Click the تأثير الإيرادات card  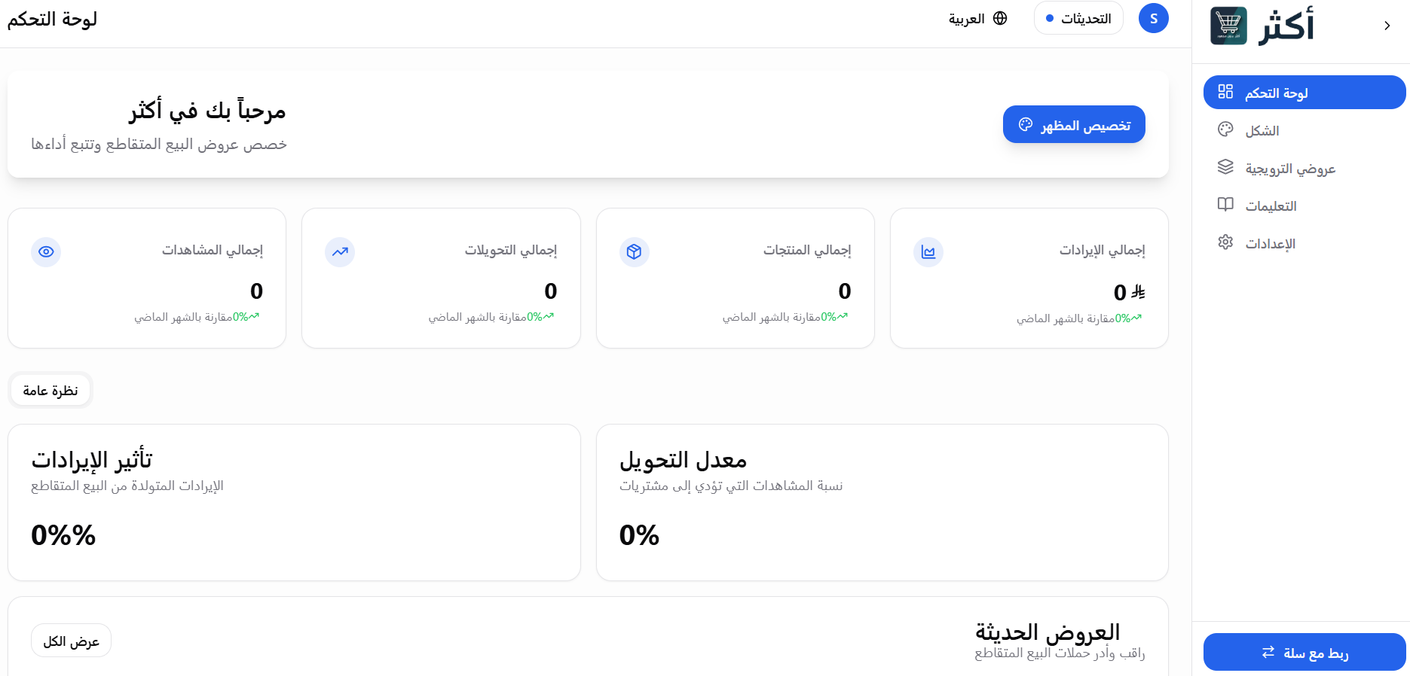point(294,502)
